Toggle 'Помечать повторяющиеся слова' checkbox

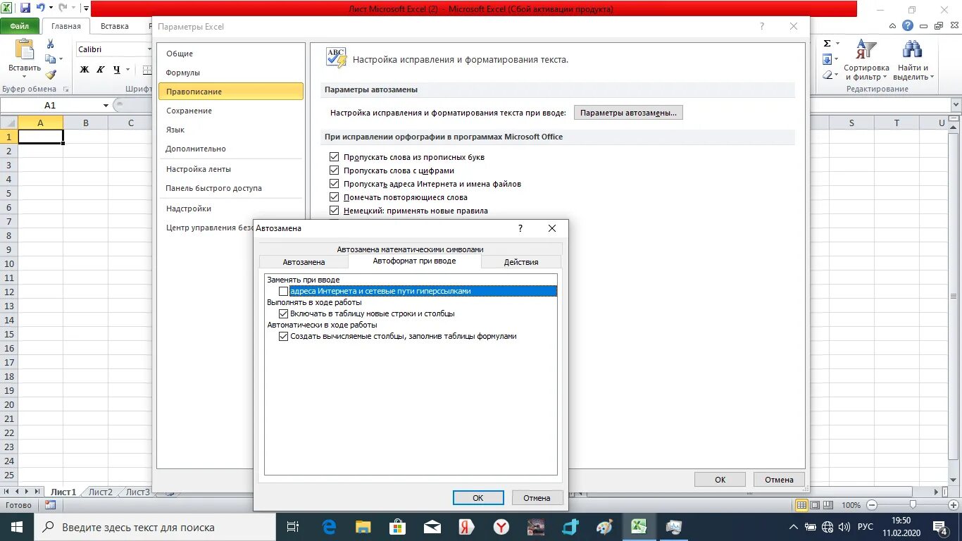point(335,197)
